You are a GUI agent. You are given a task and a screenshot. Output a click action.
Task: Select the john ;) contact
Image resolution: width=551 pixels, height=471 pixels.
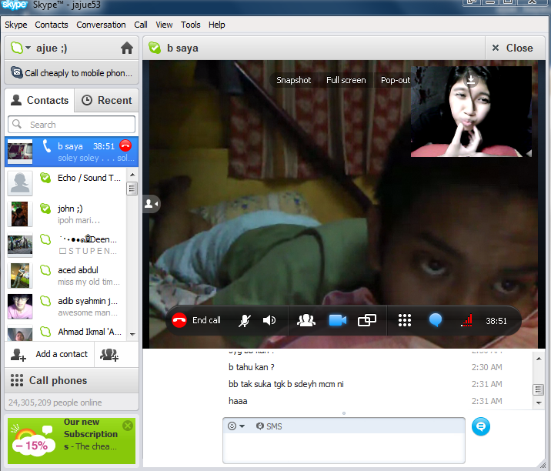pyautogui.click(x=65, y=214)
